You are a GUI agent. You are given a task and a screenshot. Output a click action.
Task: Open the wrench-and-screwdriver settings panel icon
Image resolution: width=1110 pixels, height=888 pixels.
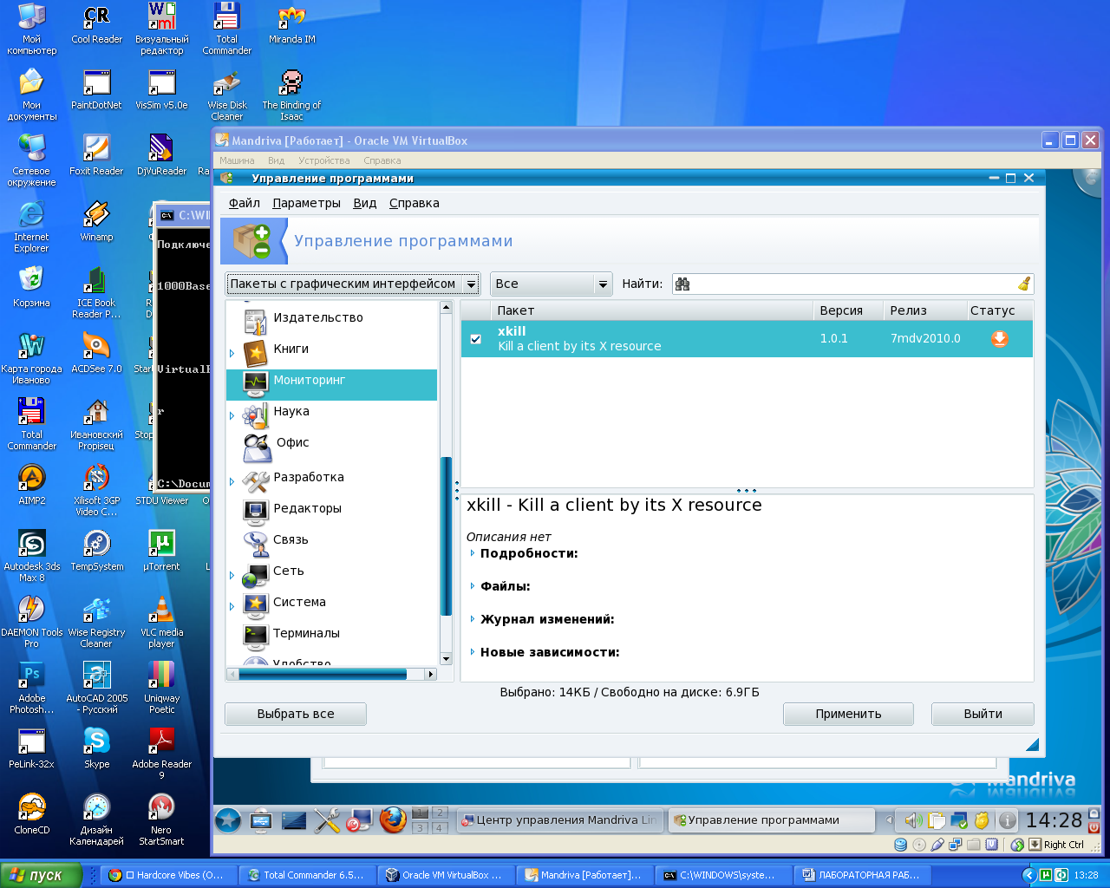327,819
